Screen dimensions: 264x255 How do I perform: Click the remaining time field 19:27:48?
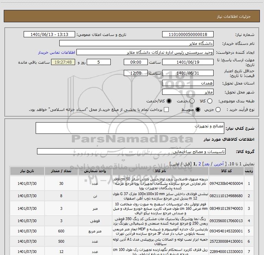pyautogui.click(x=63, y=62)
